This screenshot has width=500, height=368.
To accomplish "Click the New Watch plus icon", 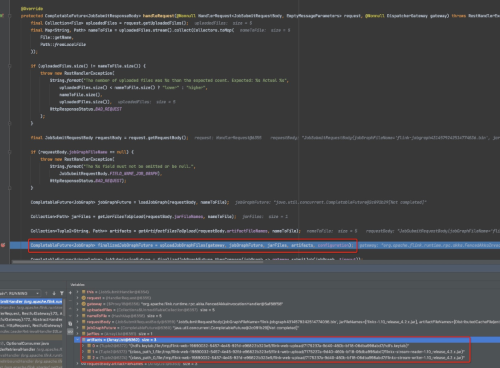I will coord(69,293).
